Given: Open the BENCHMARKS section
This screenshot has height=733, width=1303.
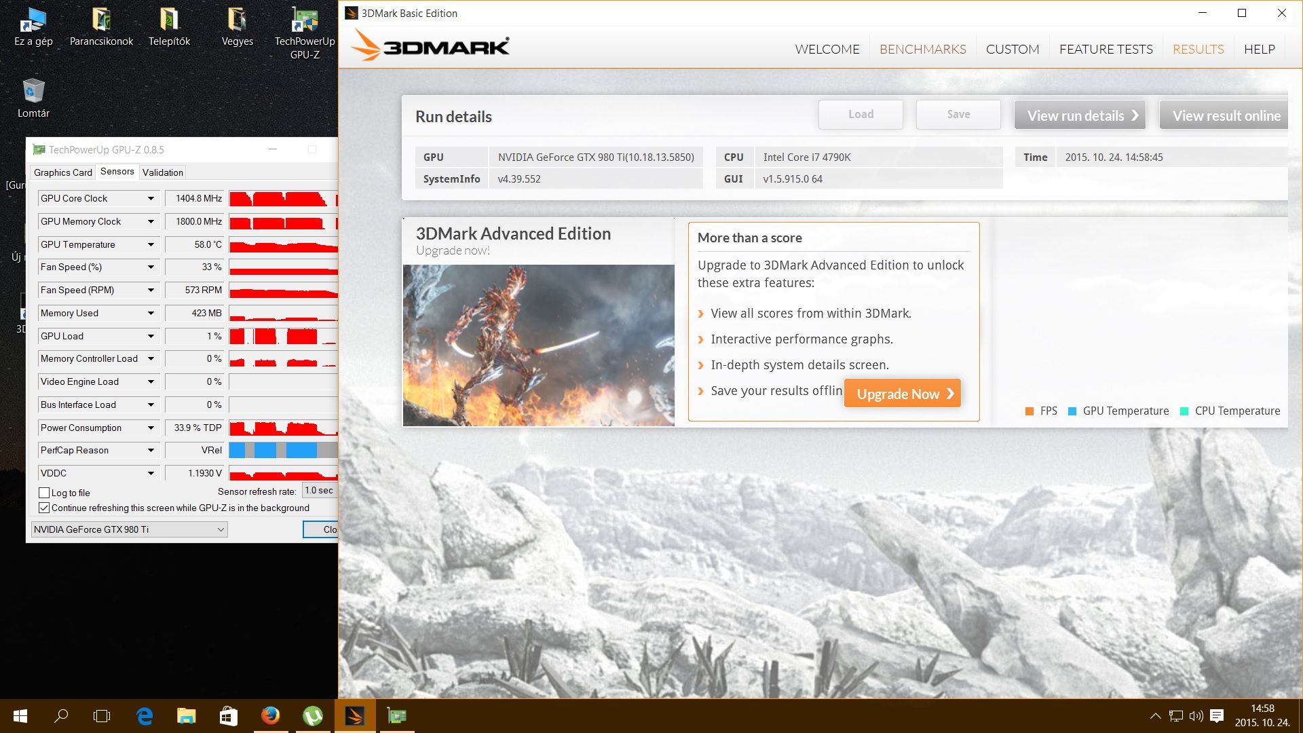Looking at the screenshot, I should 922,49.
